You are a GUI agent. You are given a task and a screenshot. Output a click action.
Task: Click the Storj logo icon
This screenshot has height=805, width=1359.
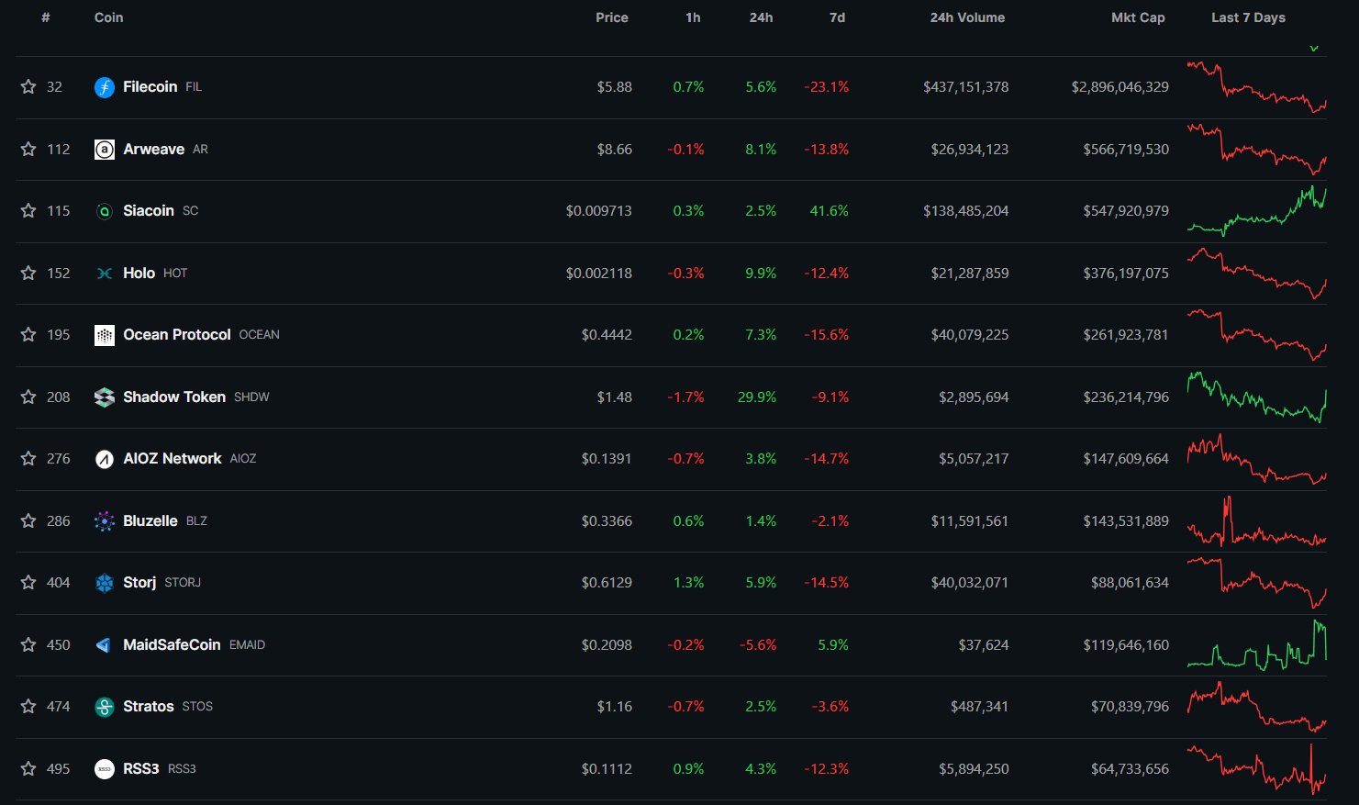[105, 583]
